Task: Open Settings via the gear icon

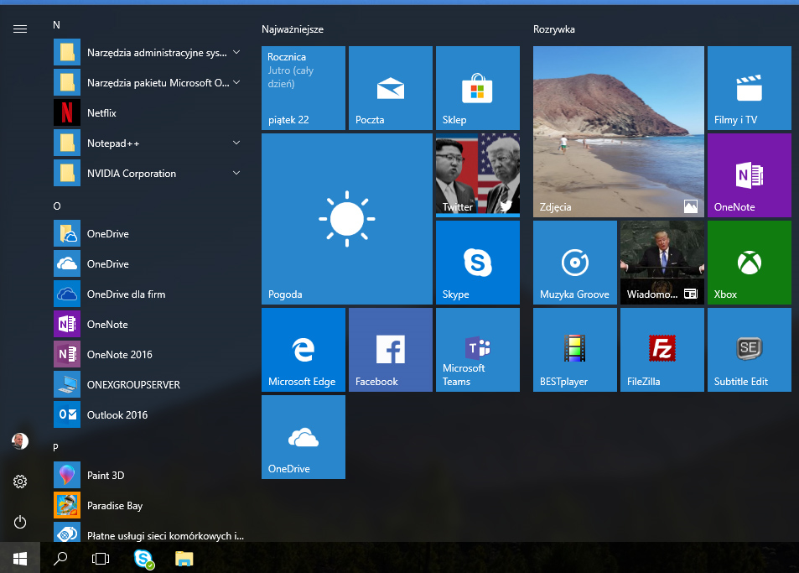Action: pos(20,482)
